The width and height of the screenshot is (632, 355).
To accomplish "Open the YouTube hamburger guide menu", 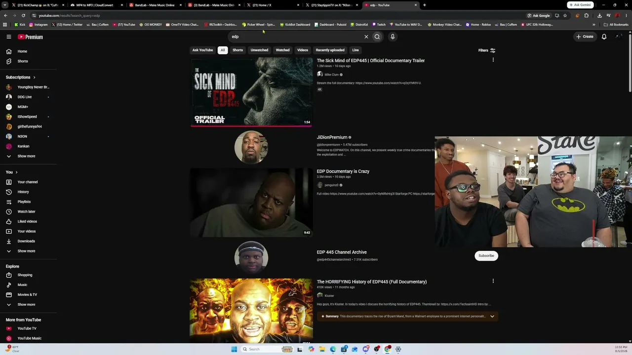I will pos(9,36).
